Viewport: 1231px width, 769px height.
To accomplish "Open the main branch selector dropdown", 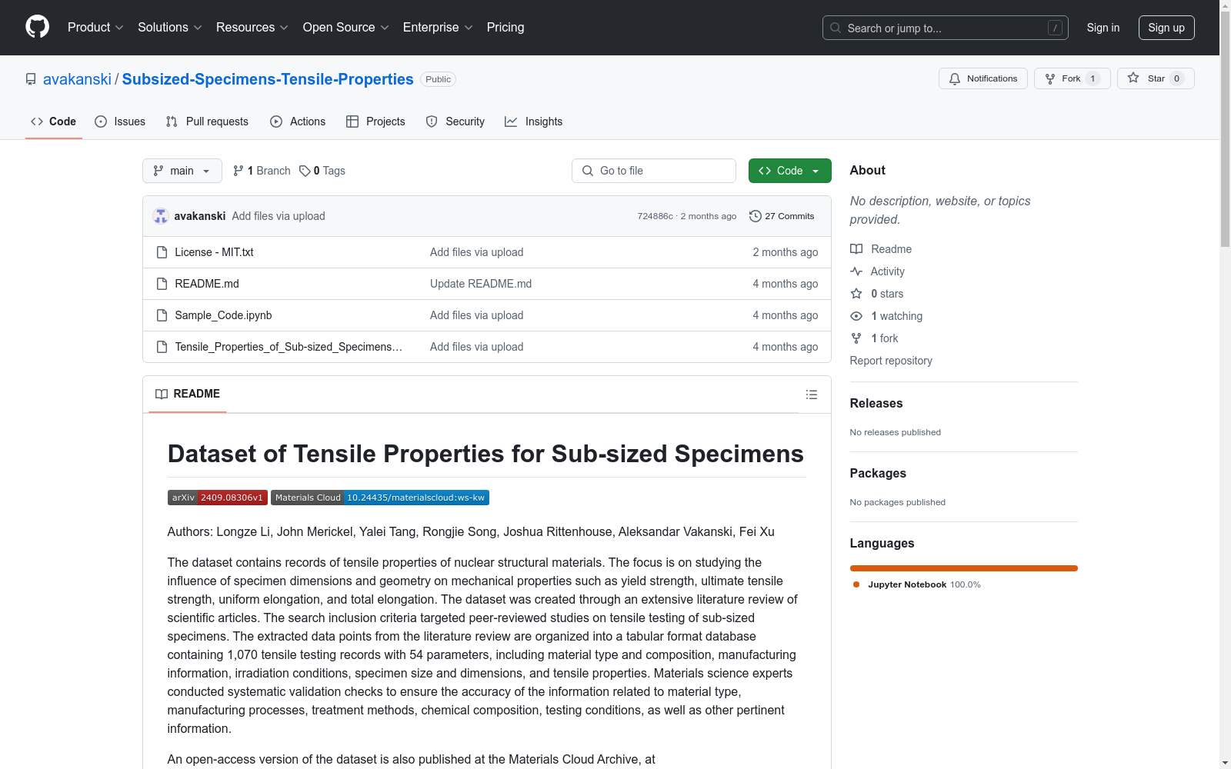I will pyautogui.click(x=182, y=171).
